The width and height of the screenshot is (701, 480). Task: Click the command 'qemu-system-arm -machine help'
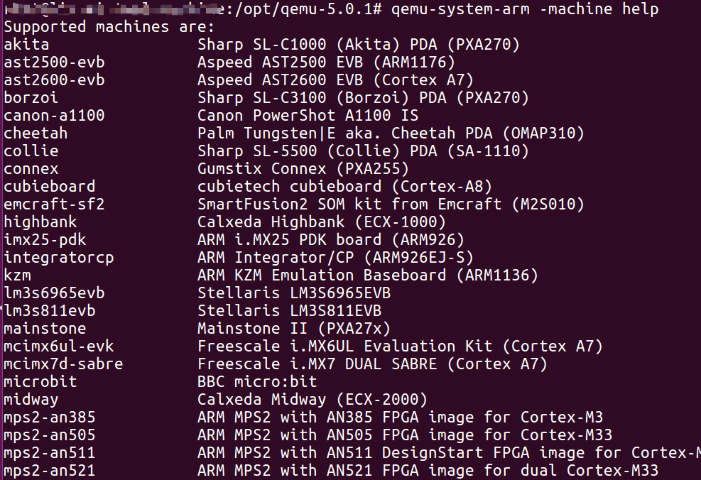(x=525, y=9)
